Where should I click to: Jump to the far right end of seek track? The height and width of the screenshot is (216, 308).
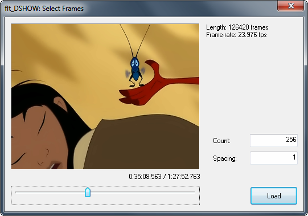point(194,192)
